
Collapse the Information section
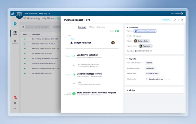pos(127,27)
